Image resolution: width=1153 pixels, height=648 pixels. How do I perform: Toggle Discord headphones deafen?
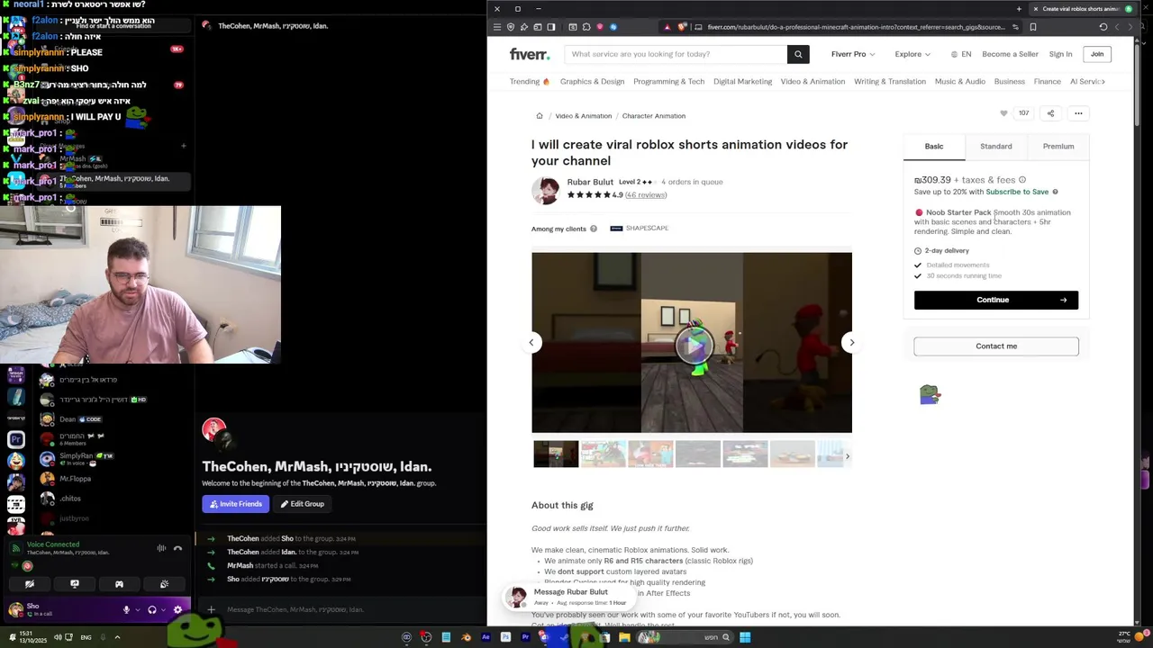(x=152, y=610)
